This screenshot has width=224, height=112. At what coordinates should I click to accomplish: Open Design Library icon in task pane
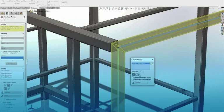click(223, 17)
